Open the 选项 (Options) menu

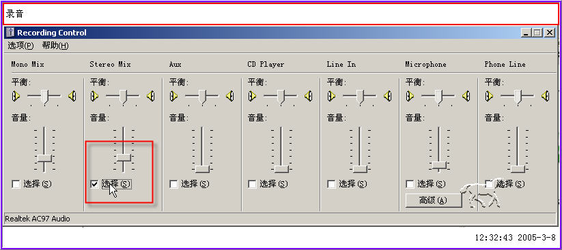(20, 46)
